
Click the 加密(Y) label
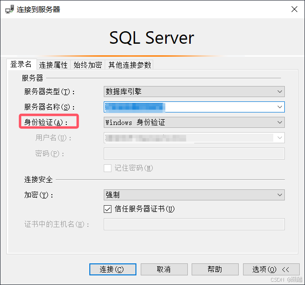pyautogui.click(x=39, y=195)
